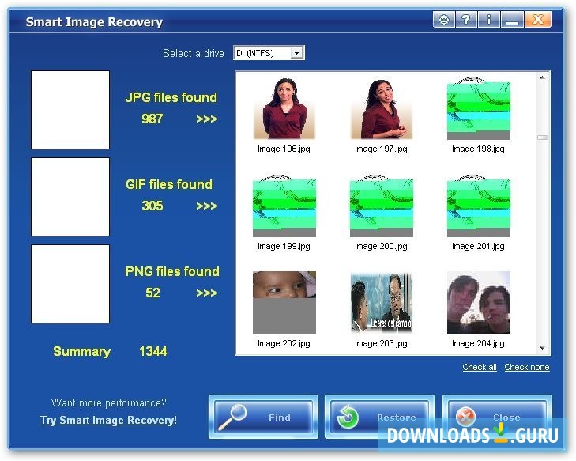Image resolution: width=576 pixels, height=461 pixels.
Task: Click the scrollbar thumb in image list
Action: pyautogui.click(x=542, y=138)
